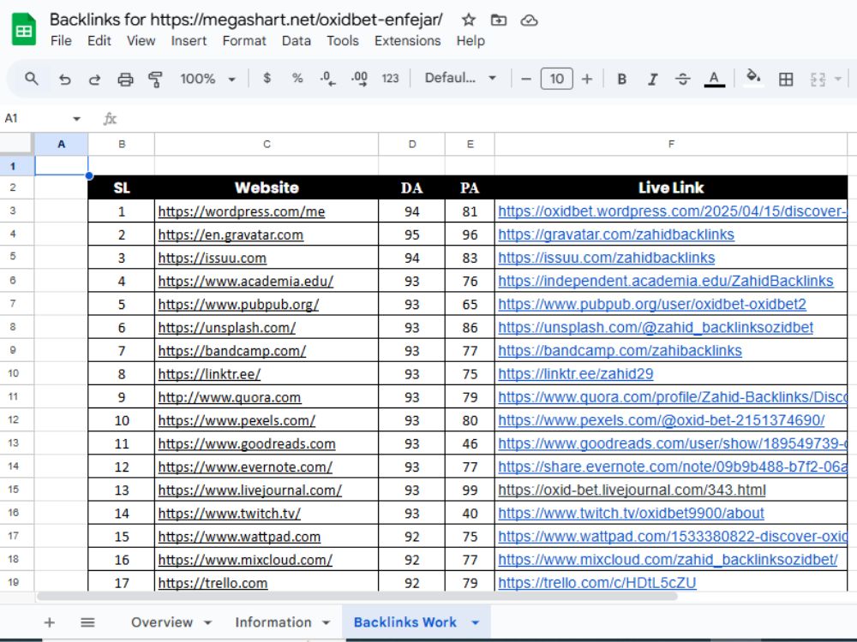Viewport: 857px width, 642px height.
Task: Open the View menu
Action: (x=141, y=41)
